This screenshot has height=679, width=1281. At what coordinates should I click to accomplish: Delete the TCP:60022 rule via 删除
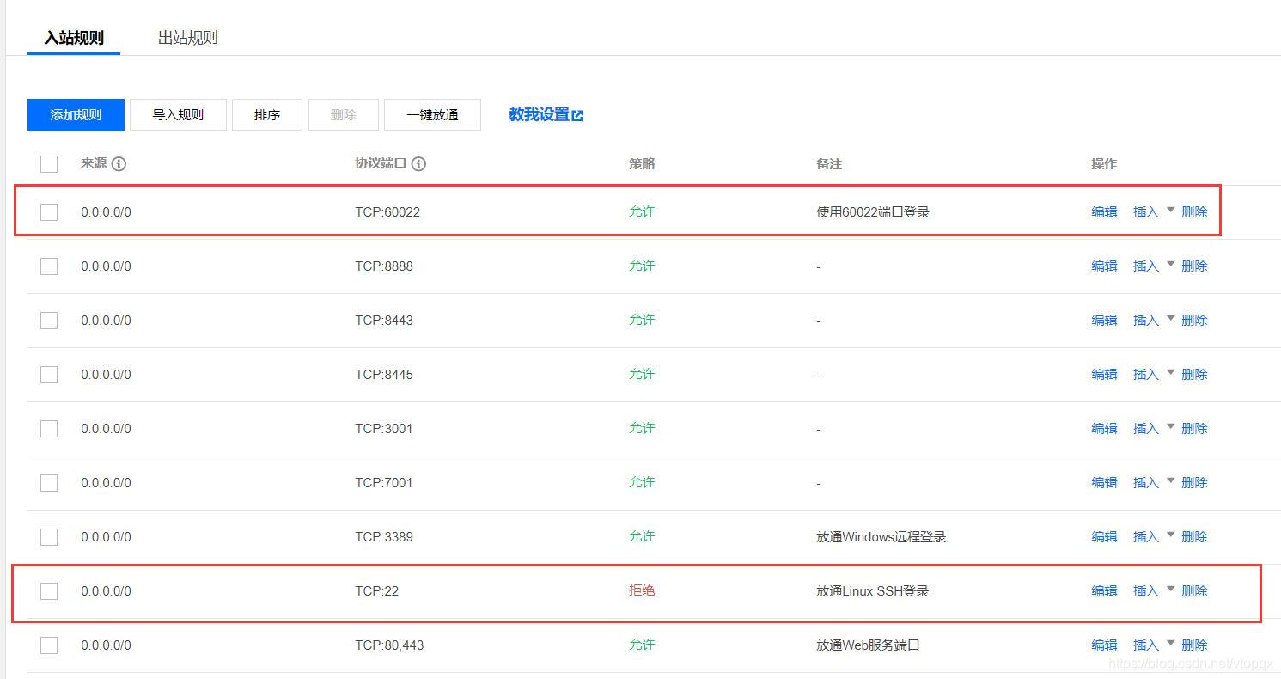(x=1194, y=212)
